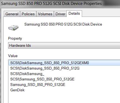The height and width of the screenshot is (103, 120).
Task: Click empty space below GenDisk in list
Action: [64, 98]
